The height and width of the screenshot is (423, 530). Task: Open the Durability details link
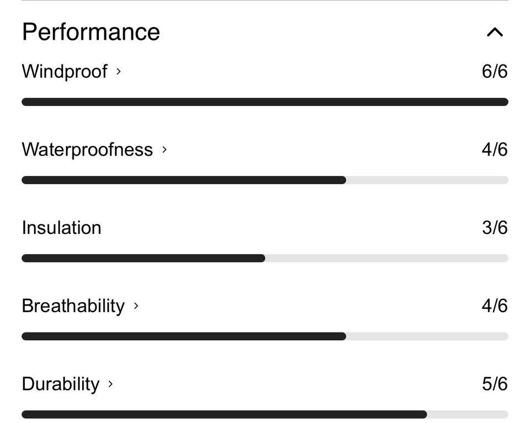pos(61,384)
